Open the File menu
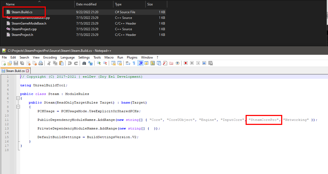This screenshot has width=328, height=174. (x=4, y=57)
